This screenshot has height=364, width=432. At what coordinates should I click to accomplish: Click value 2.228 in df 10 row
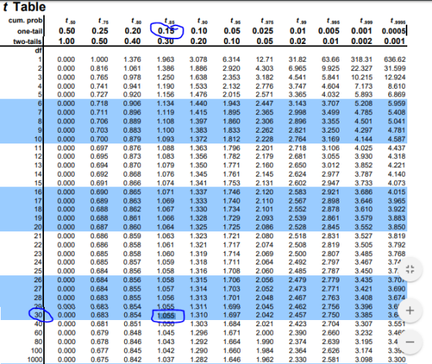pos(264,139)
